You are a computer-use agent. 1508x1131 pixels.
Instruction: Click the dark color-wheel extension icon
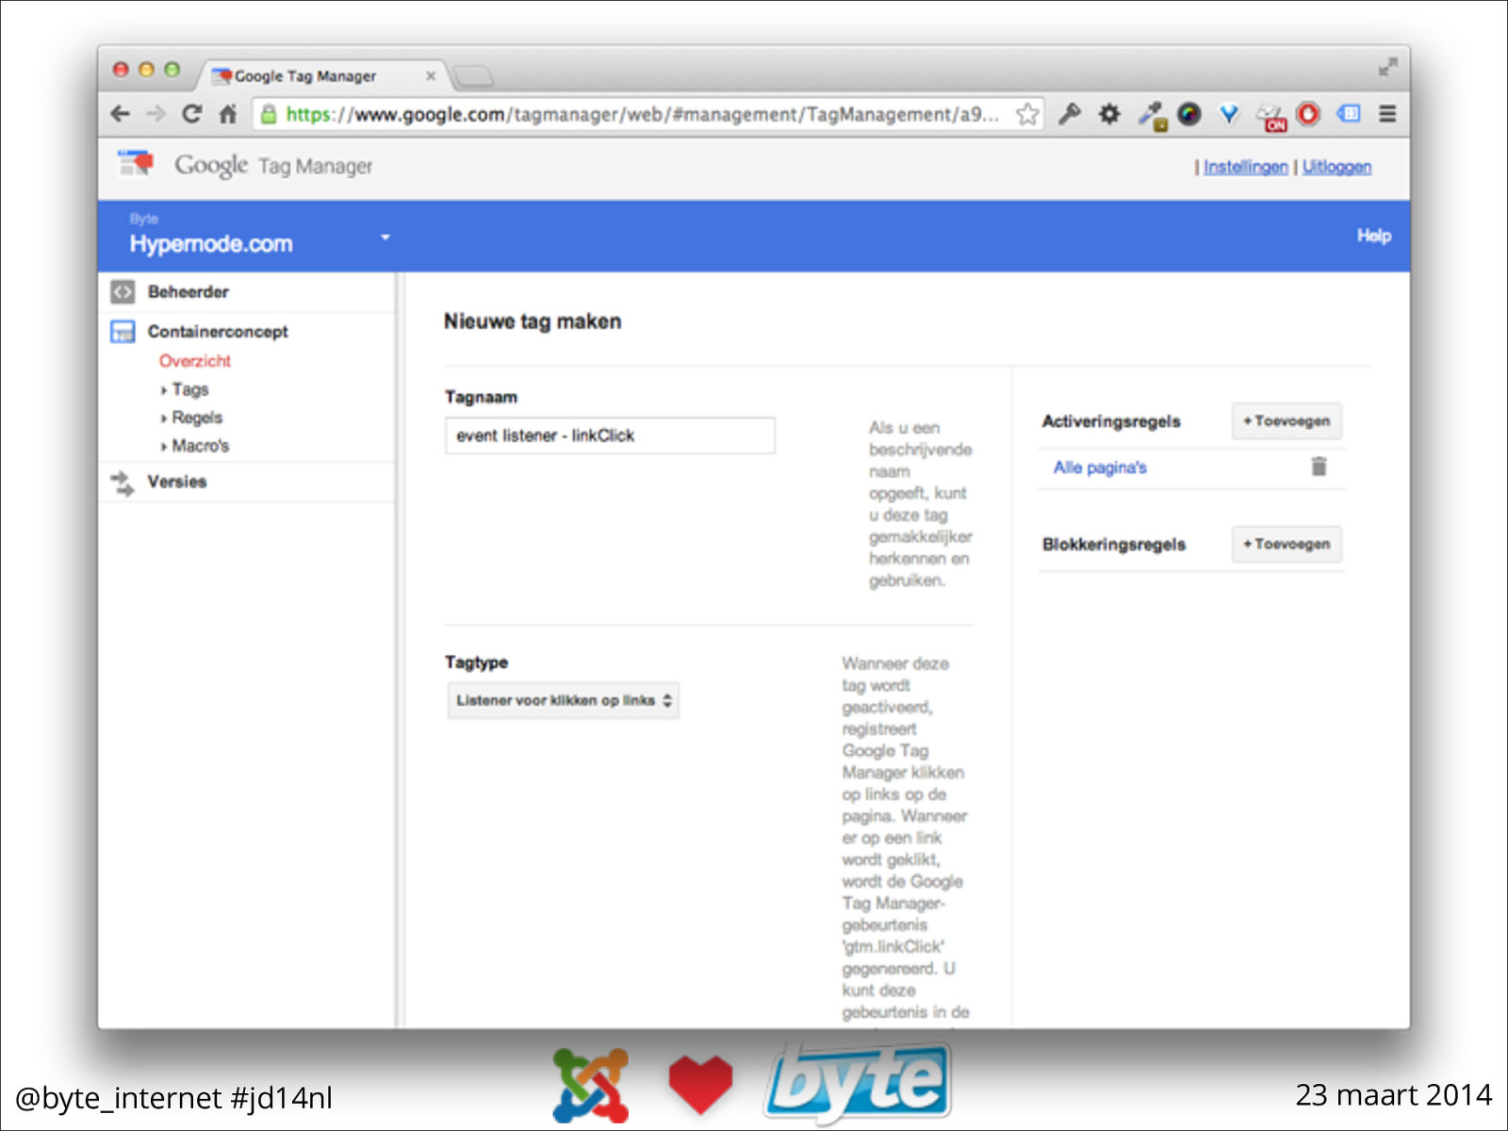tap(1189, 114)
